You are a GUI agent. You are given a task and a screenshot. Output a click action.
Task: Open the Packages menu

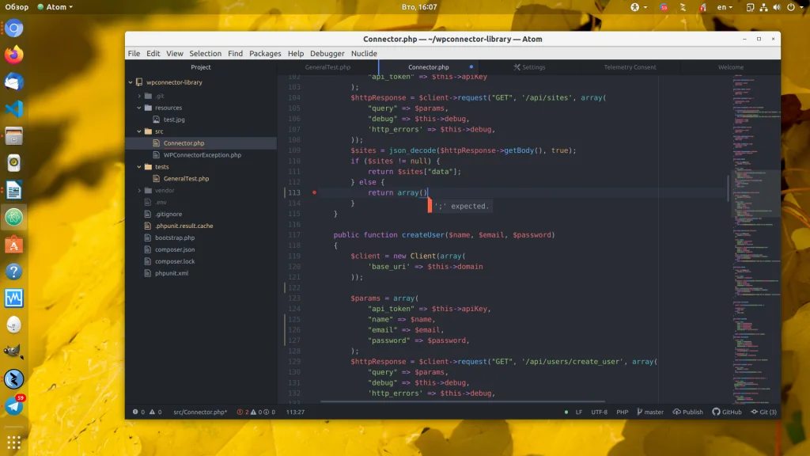[x=265, y=53]
